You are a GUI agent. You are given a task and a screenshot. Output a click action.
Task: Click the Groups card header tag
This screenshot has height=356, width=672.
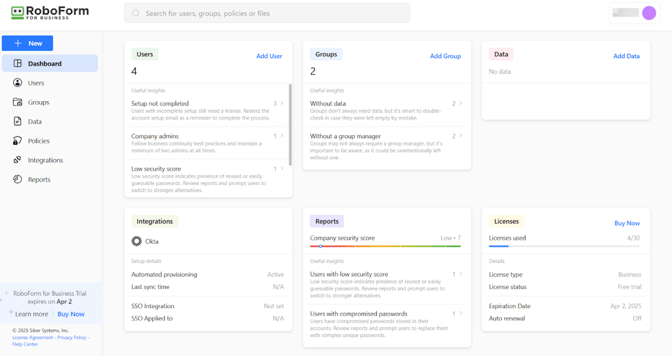point(326,54)
